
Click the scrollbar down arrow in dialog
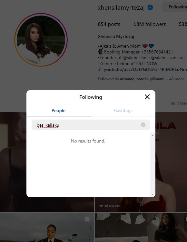tap(153, 194)
